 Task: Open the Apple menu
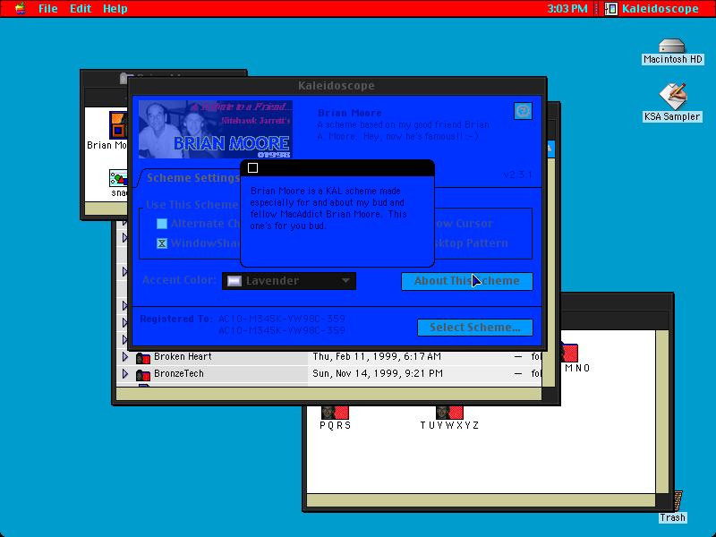click(x=20, y=8)
